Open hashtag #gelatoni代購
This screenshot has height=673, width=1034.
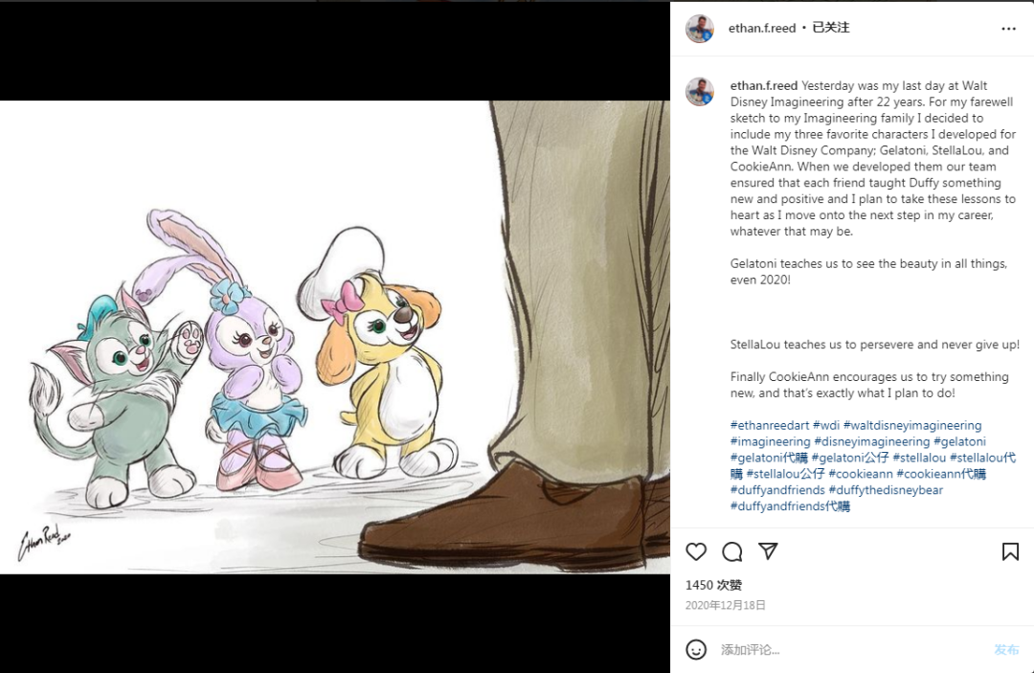769,458
